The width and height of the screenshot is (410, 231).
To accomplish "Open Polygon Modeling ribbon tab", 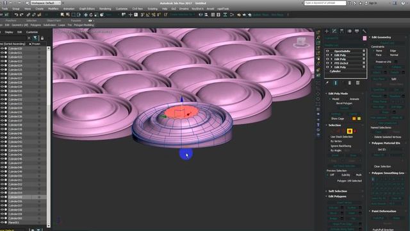I will coord(84,25).
